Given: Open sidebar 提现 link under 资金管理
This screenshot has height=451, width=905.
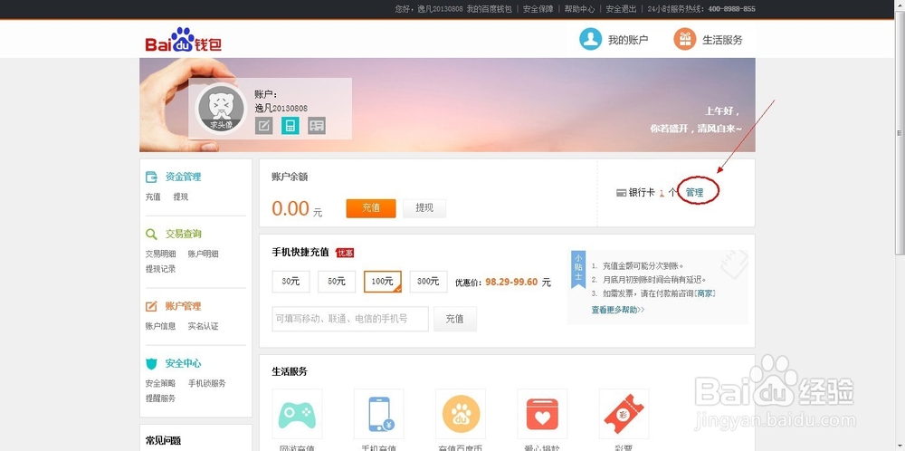Looking at the screenshot, I should pyautogui.click(x=181, y=197).
